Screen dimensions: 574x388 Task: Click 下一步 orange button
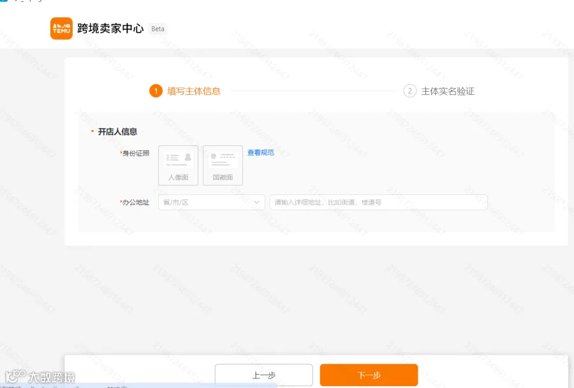pos(369,375)
